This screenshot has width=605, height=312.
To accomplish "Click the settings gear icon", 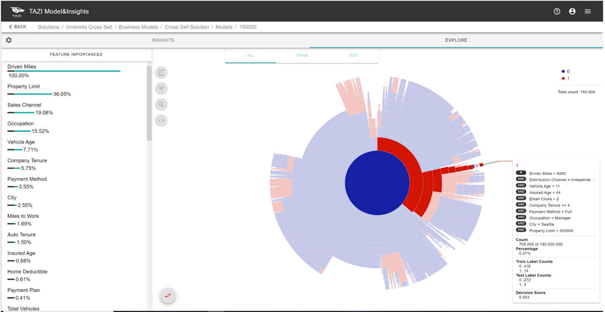I will (x=9, y=40).
